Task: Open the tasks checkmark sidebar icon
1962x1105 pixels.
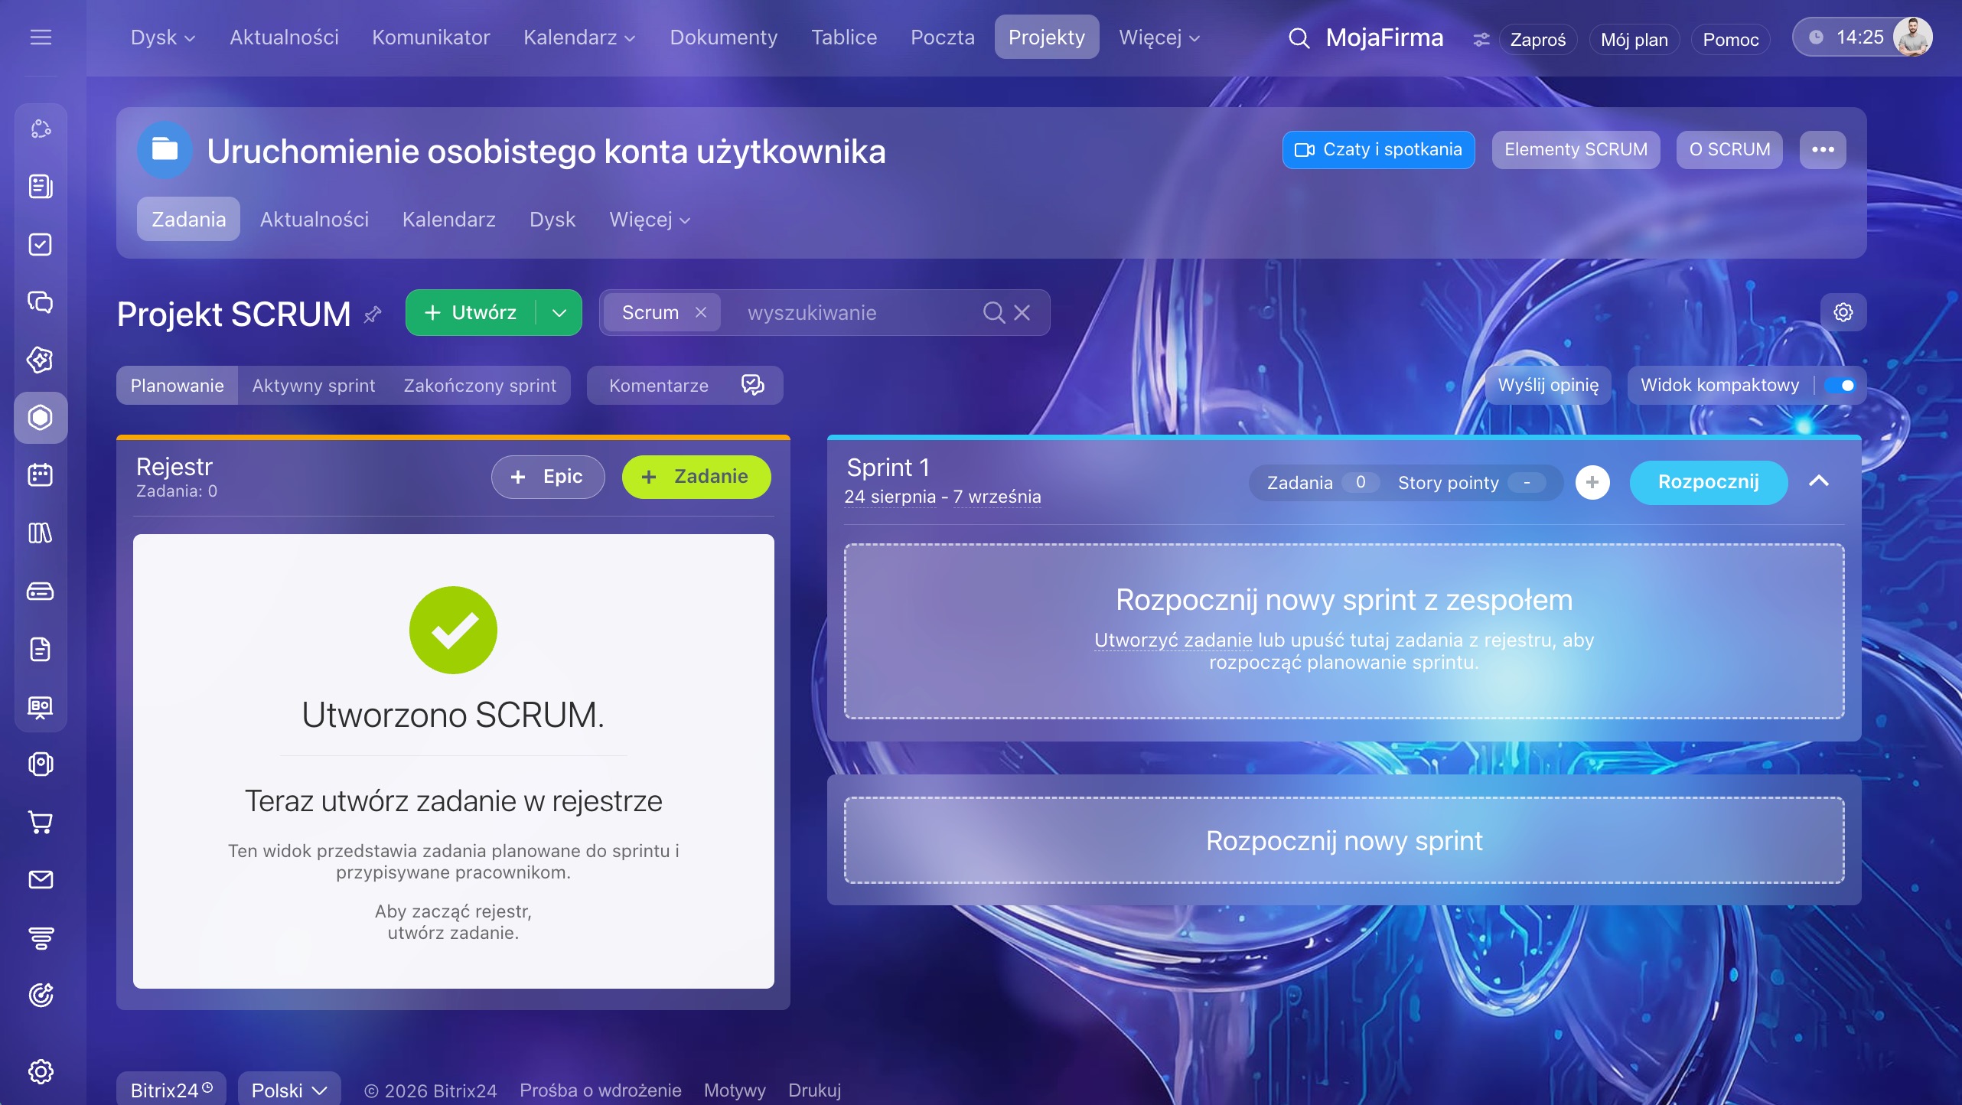Action: [x=41, y=245]
